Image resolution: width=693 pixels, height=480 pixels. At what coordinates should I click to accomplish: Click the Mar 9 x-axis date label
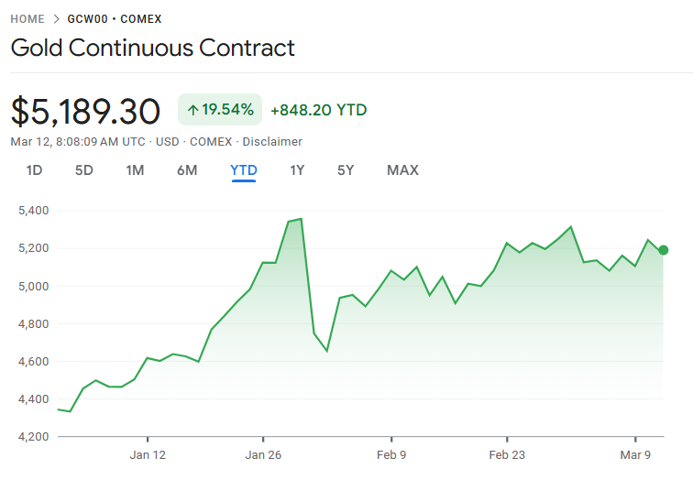(635, 454)
